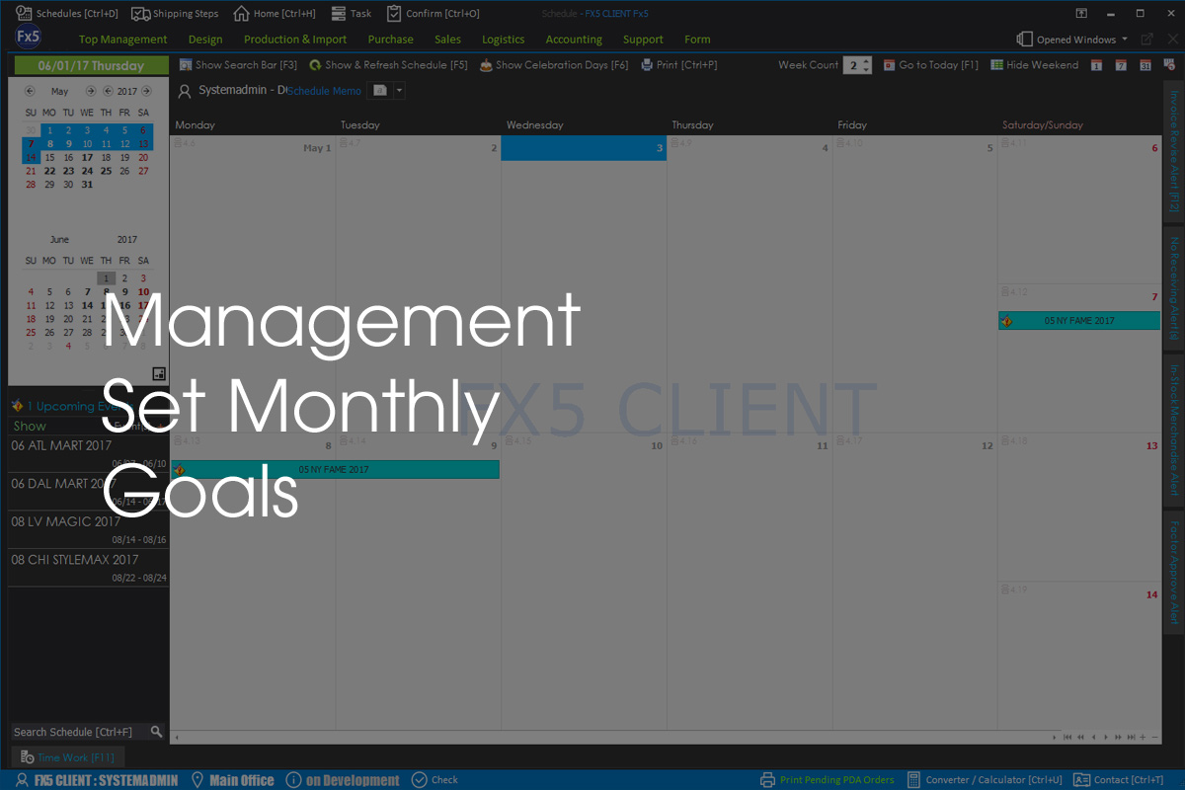Click the Search Schedule input field
The image size is (1185, 790).
coord(79,732)
